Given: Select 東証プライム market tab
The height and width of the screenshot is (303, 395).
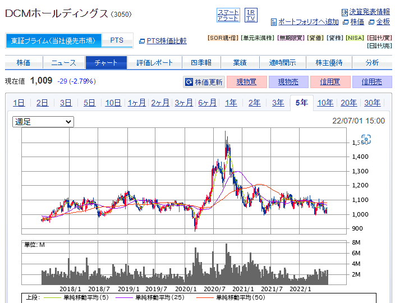Looking at the screenshot, I should (53, 40).
